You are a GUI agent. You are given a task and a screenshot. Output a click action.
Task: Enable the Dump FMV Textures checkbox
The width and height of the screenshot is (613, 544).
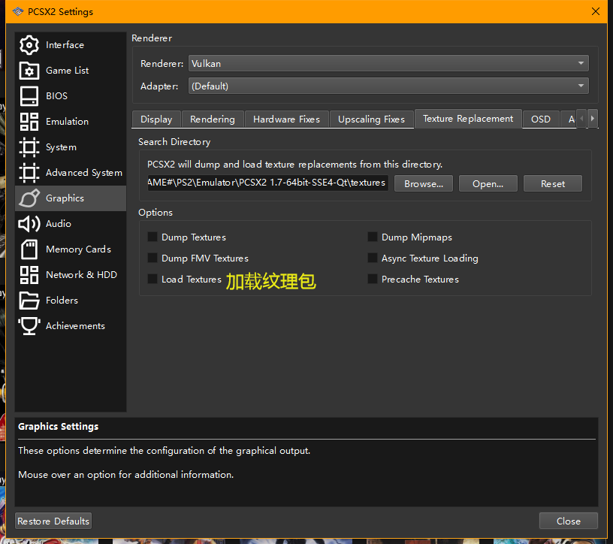[152, 258]
